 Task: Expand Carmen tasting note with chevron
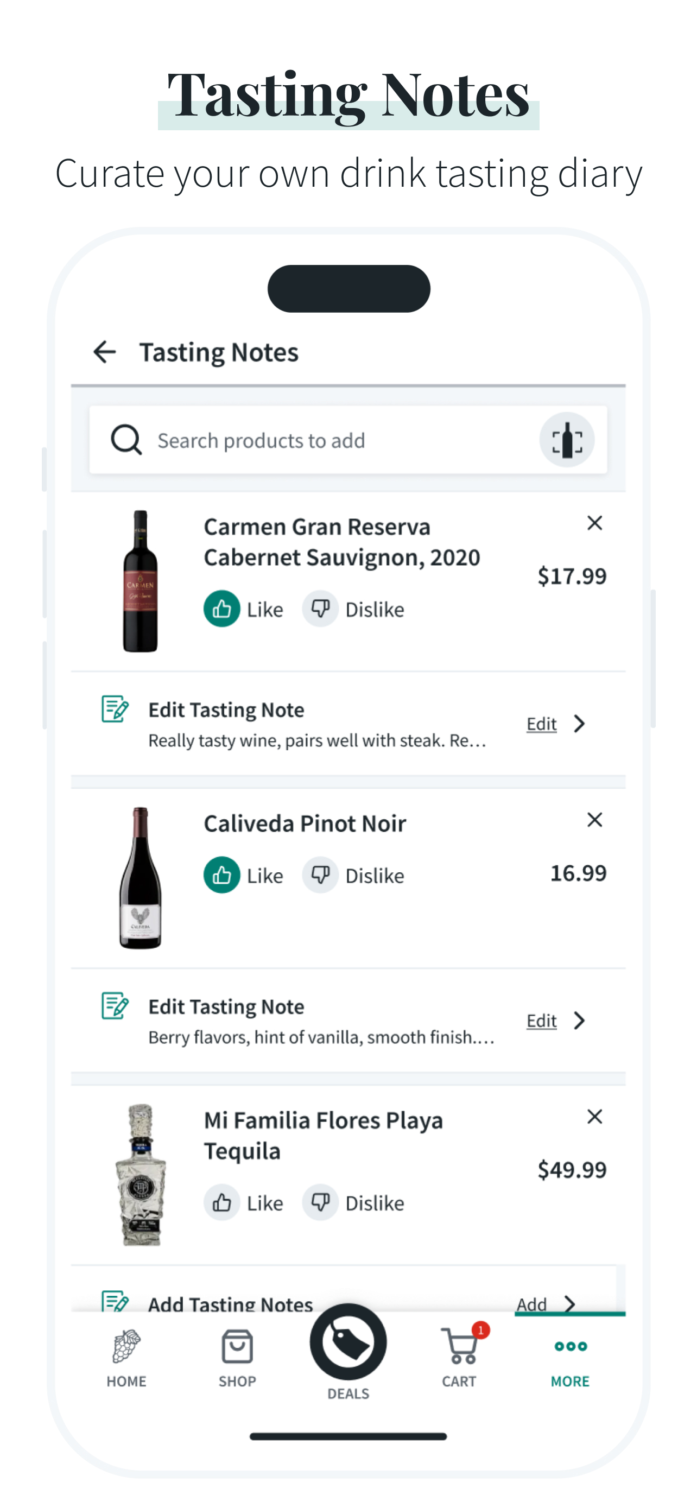point(579,724)
